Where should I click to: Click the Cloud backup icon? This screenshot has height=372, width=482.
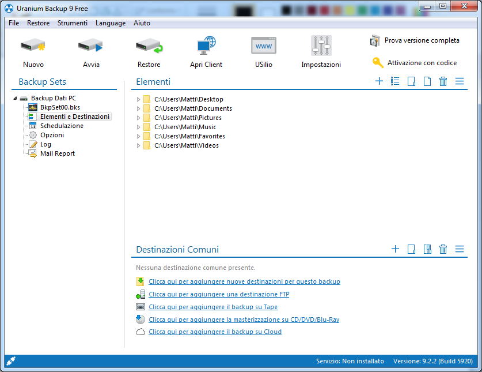click(x=141, y=332)
